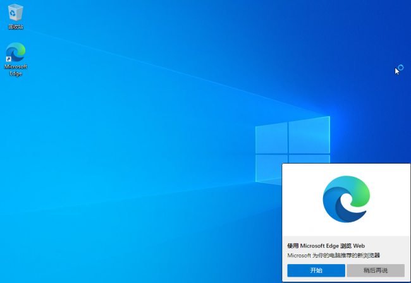
Task: Dismiss popup with 稍后再说 button
Action: (376, 270)
